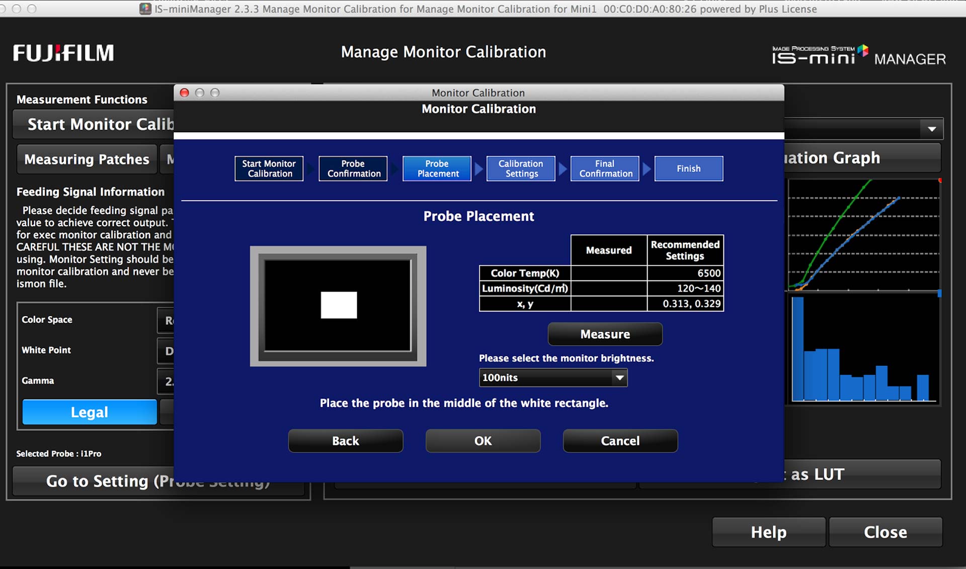This screenshot has height=569, width=966.
Task: Jump to the Final Confirmation step
Action: 605,168
